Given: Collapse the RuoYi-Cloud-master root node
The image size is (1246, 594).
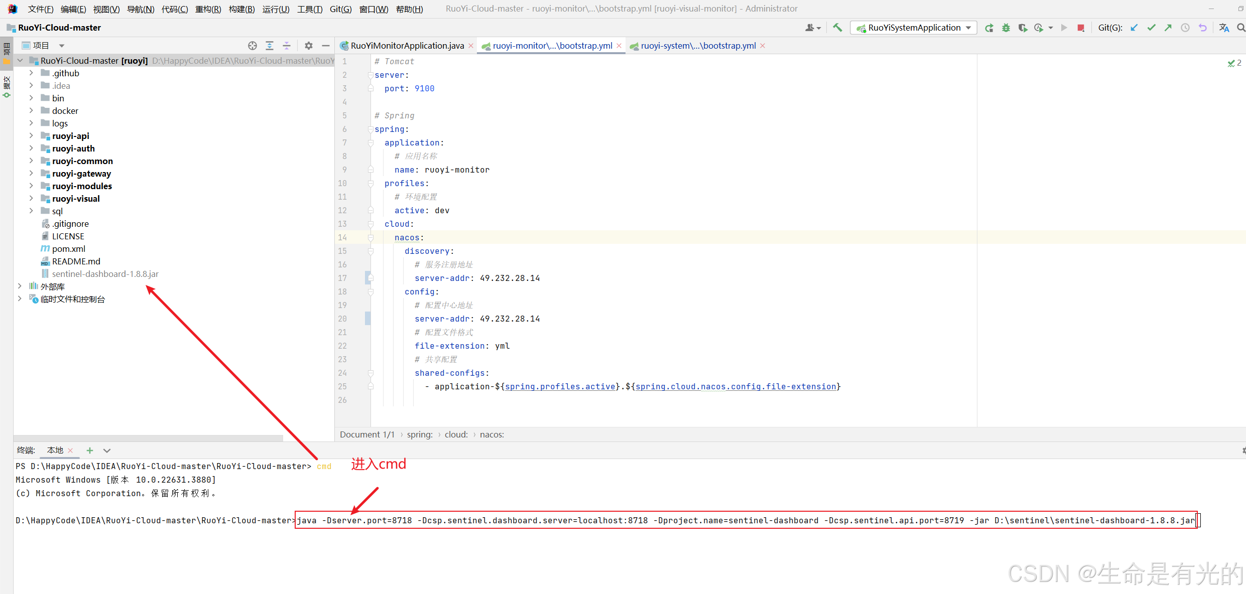Looking at the screenshot, I should (20, 60).
